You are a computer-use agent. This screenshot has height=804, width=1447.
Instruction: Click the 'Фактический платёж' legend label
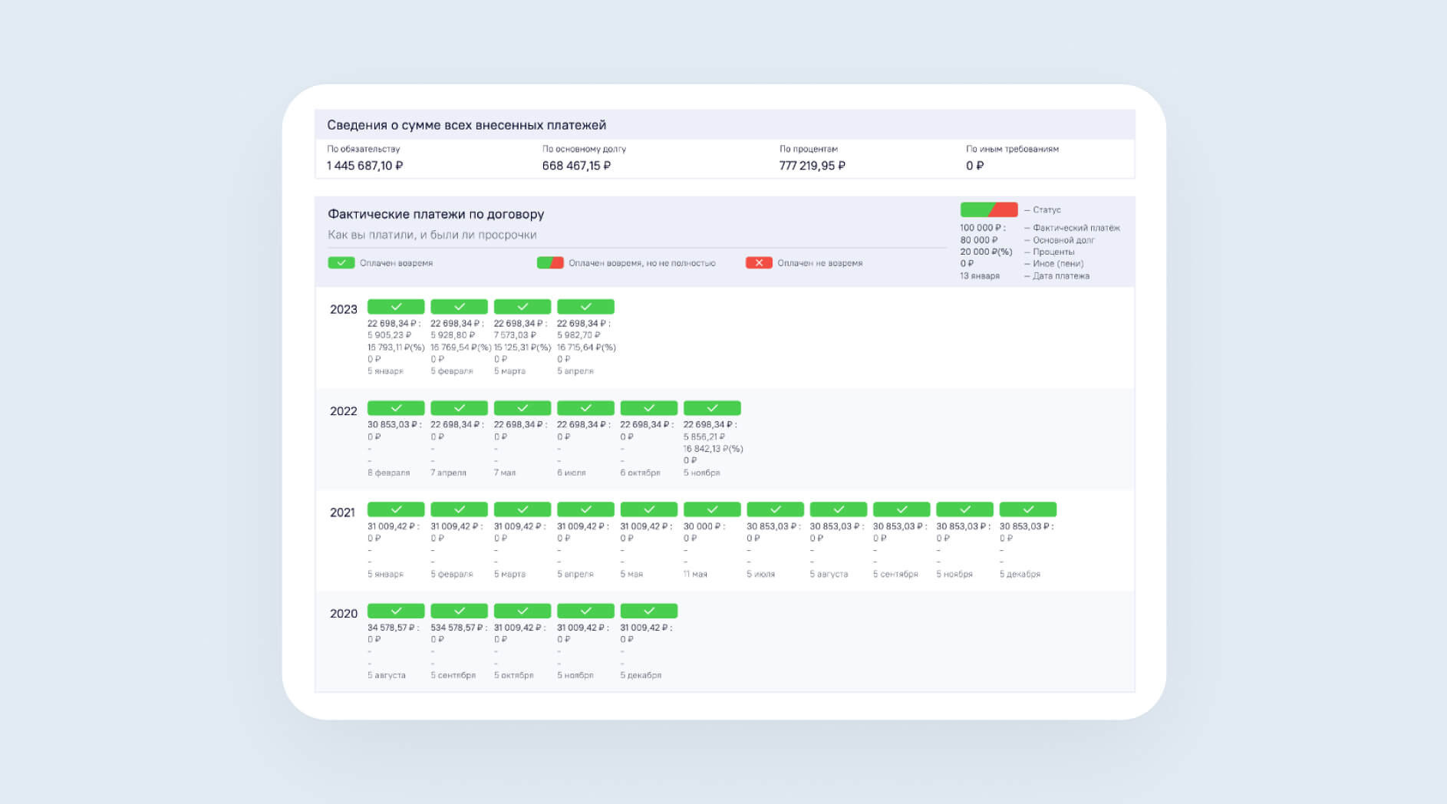click(1076, 228)
